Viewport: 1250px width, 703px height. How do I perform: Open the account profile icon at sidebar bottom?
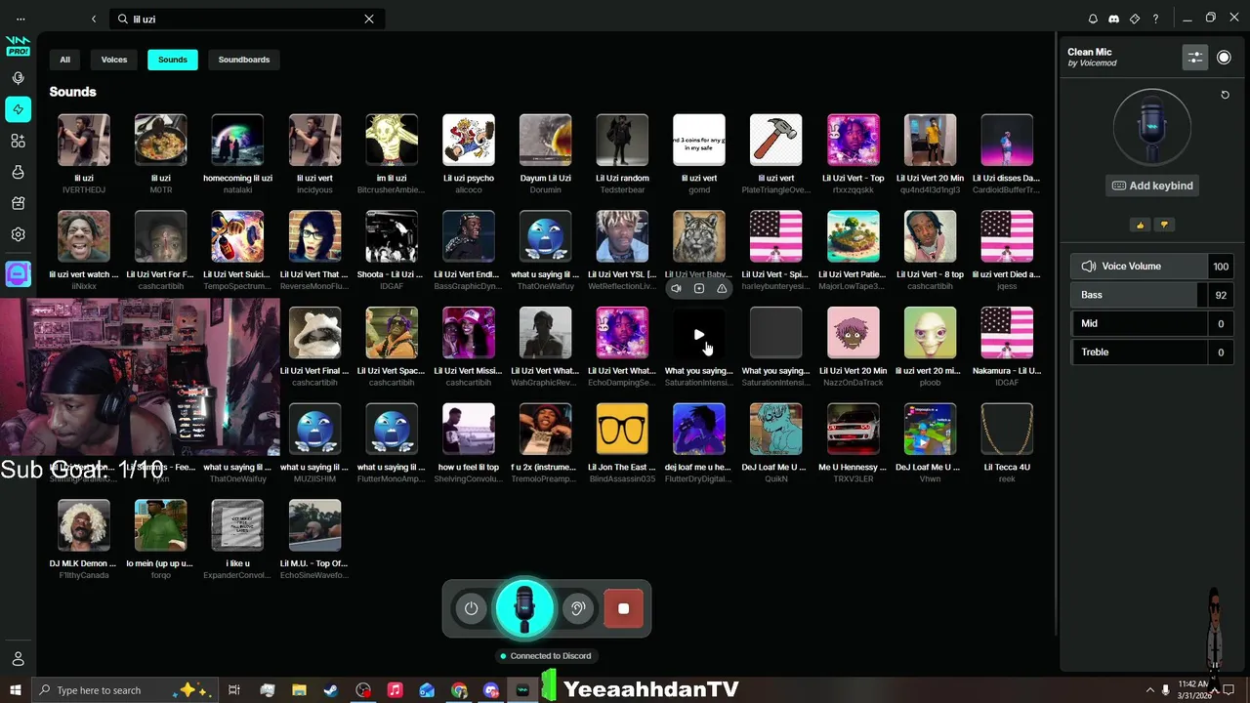18,659
